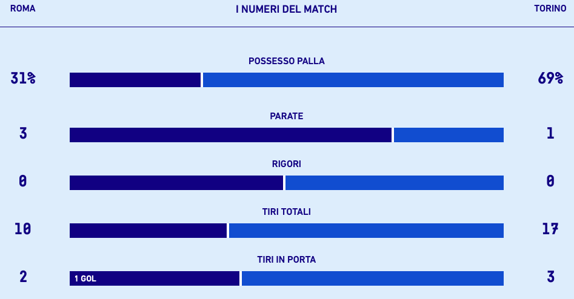Click the TIRI IN PORTA stat label
Image resolution: width=574 pixels, height=299 pixels.
(x=287, y=260)
